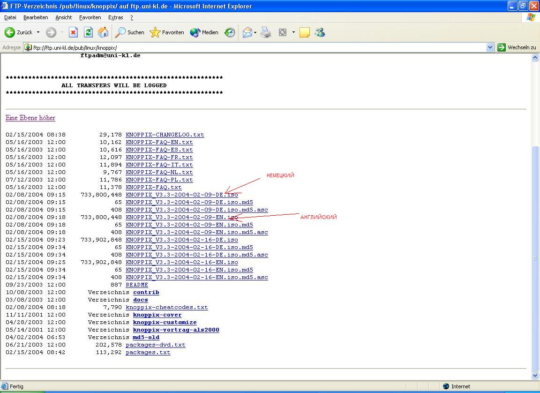Click the grey full-size toolbar icon
Image resolution: width=540 pixels, height=393 pixels.
pyautogui.click(x=282, y=32)
